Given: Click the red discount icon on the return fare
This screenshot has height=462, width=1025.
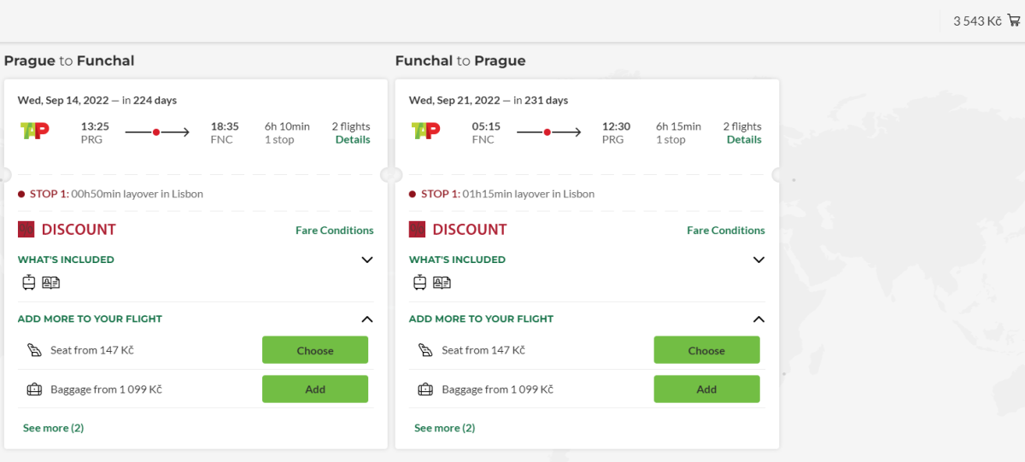Looking at the screenshot, I should pyautogui.click(x=417, y=229).
